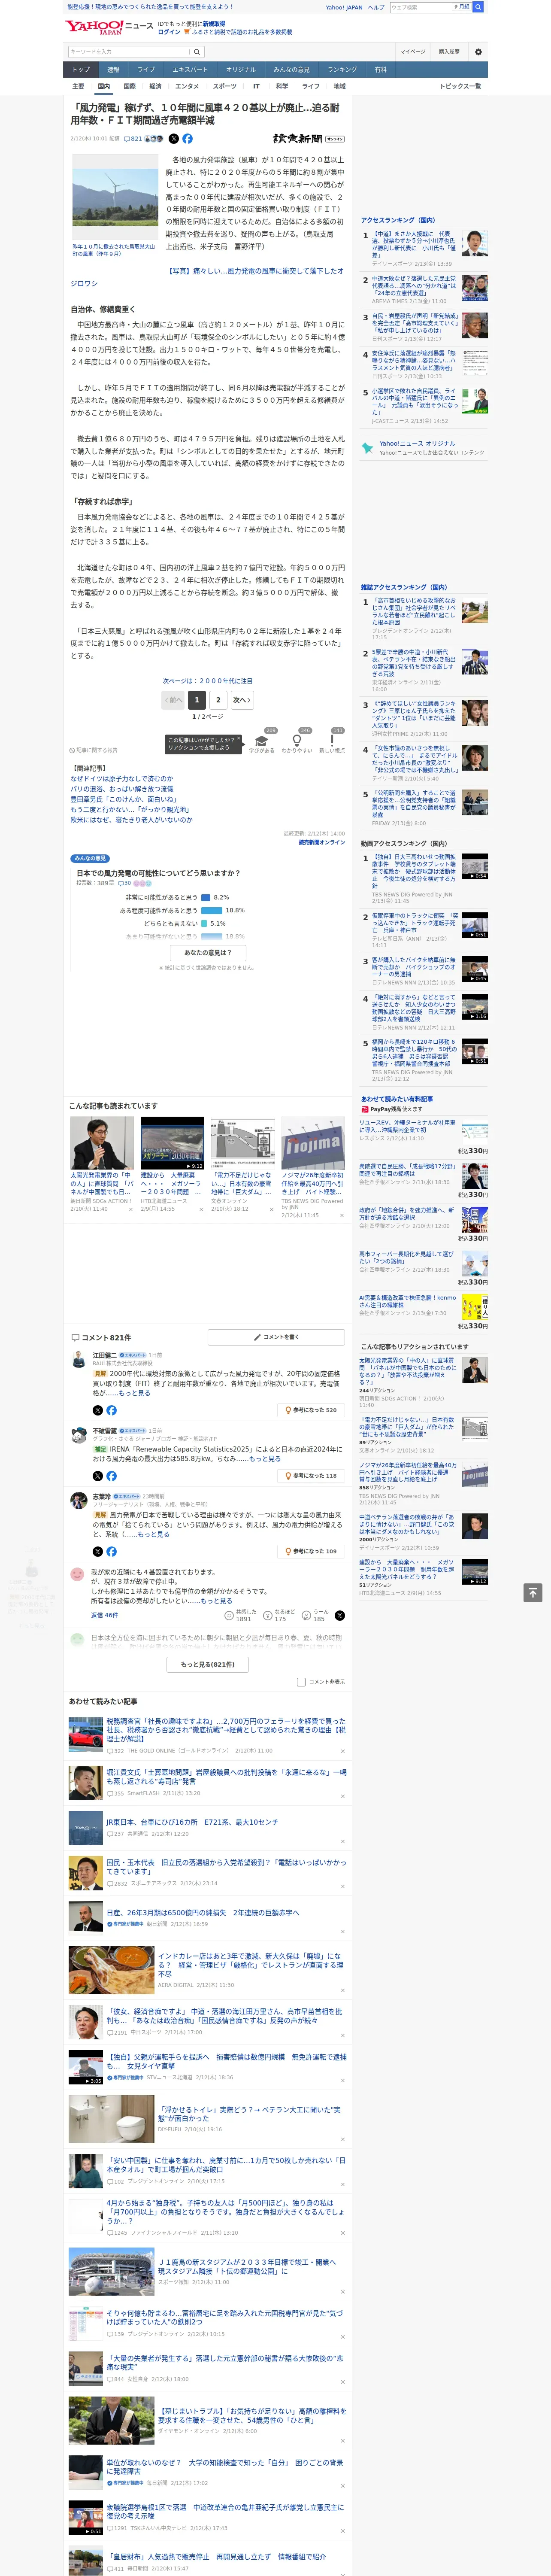Click the Yahoo! JAPAN link at the top
Image resolution: width=551 pixels, height=2576 pixels.
point(344,7)
